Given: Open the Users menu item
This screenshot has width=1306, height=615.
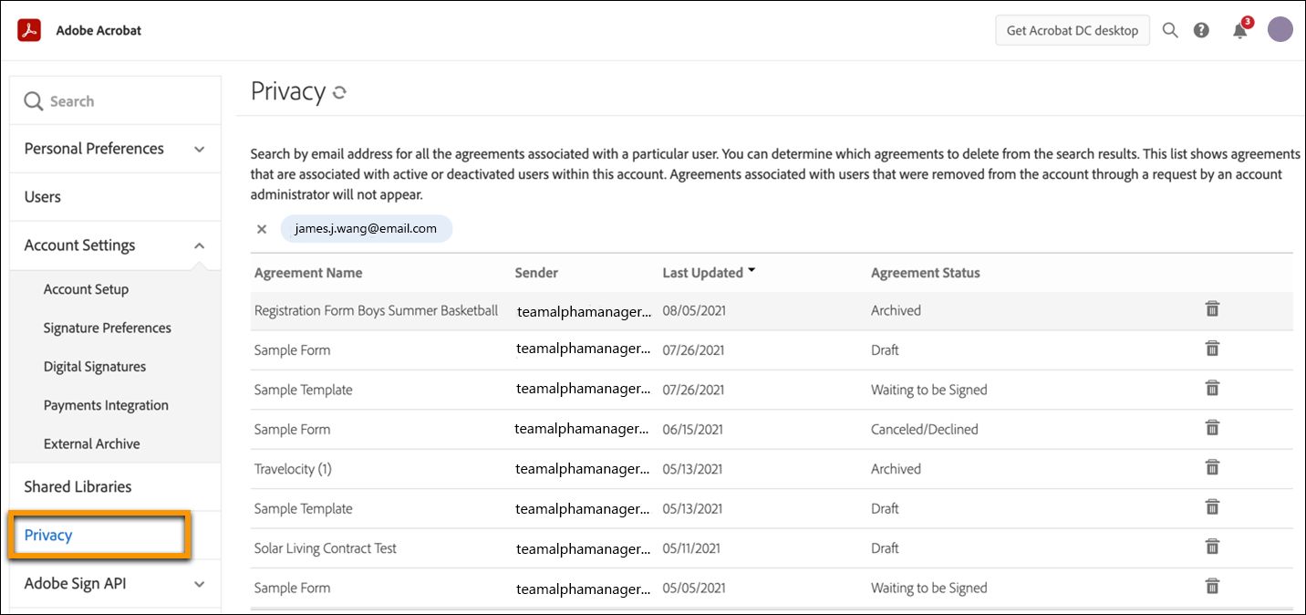Looking at the screenshot, I should point(43,197).
